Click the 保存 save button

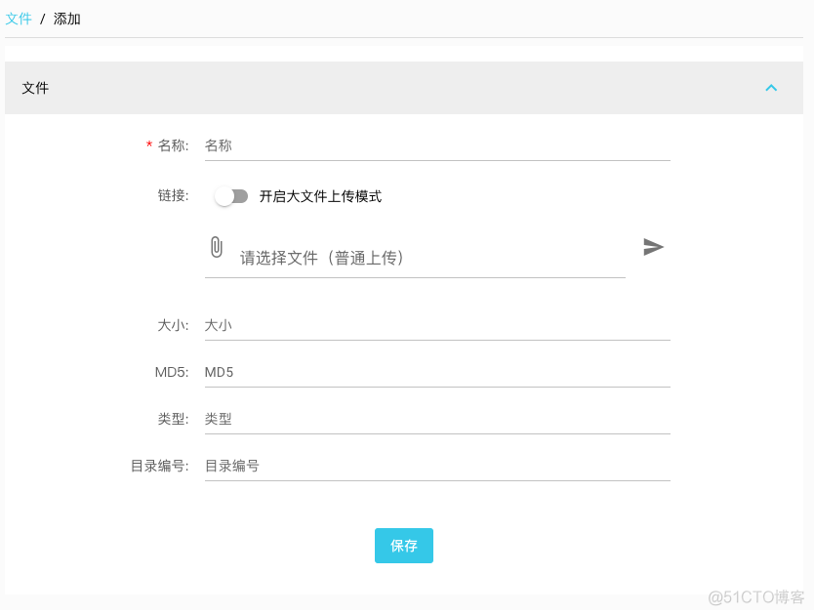click(403, 546)
